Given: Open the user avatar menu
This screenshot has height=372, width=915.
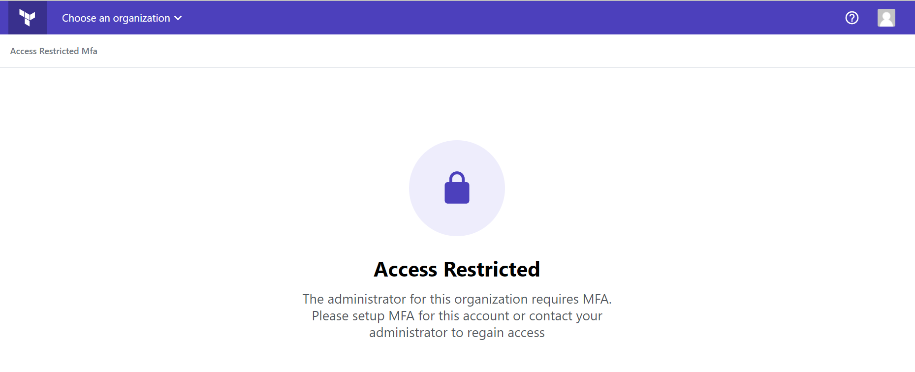Looking at the screenshot, I should (886, 18).
